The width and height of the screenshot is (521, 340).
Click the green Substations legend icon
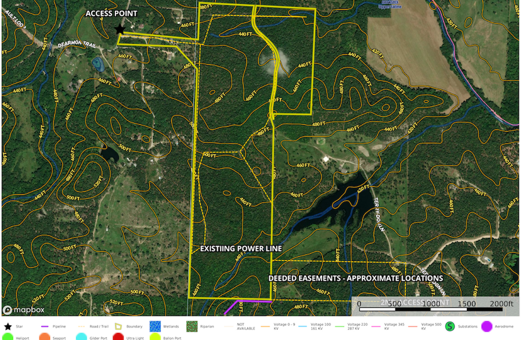(450, 326)
